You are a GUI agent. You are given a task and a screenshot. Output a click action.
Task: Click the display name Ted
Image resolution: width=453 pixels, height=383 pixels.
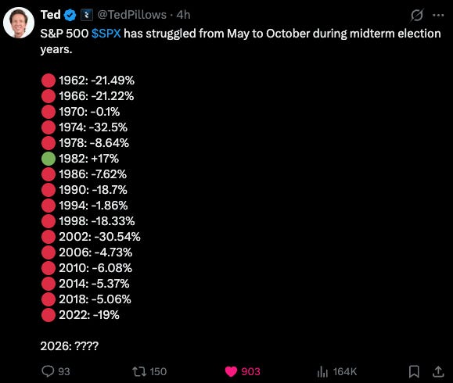pos(51,15)
